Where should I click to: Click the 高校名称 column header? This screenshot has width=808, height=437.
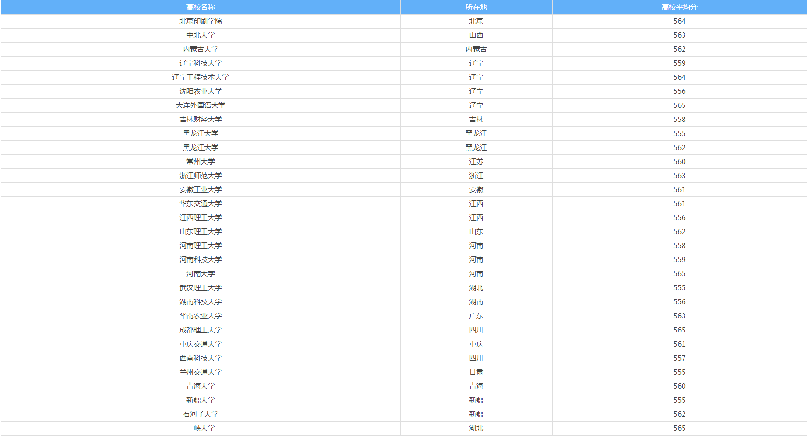(201, 7)
